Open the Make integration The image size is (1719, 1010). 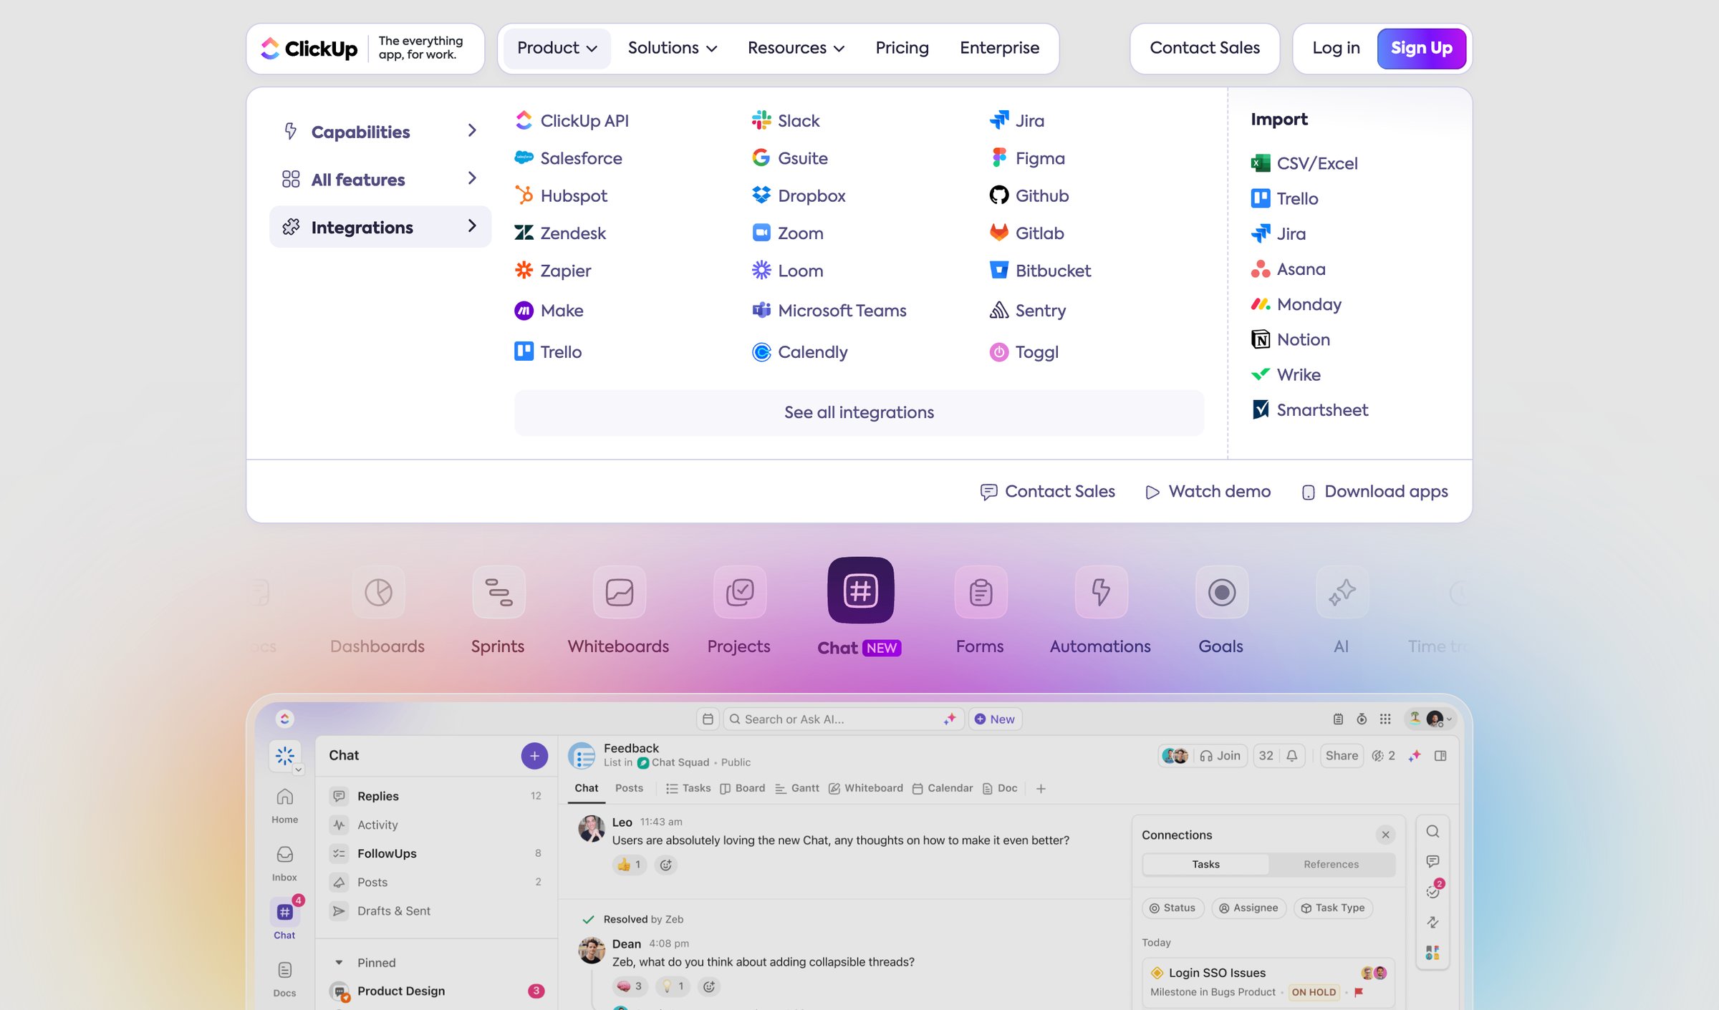549,311
